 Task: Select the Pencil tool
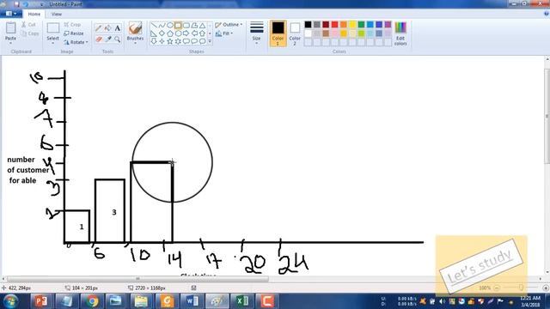99,28
